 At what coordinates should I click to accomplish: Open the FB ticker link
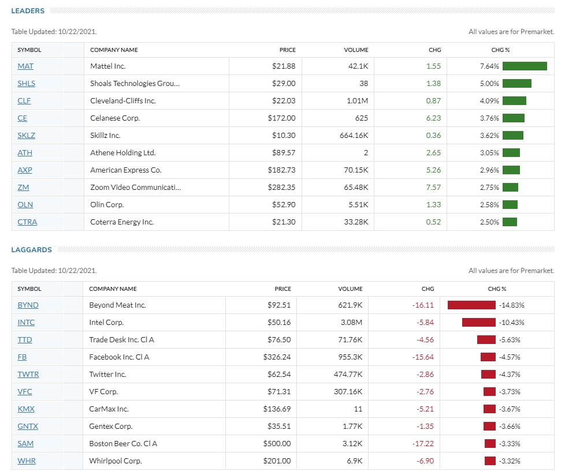pyautogui.click(x=22, y=357)
